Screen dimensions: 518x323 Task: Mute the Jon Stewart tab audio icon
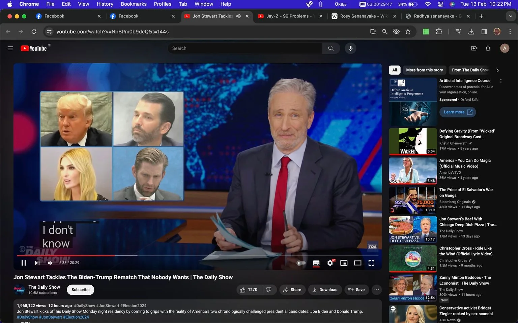click(x=238, y=16)
